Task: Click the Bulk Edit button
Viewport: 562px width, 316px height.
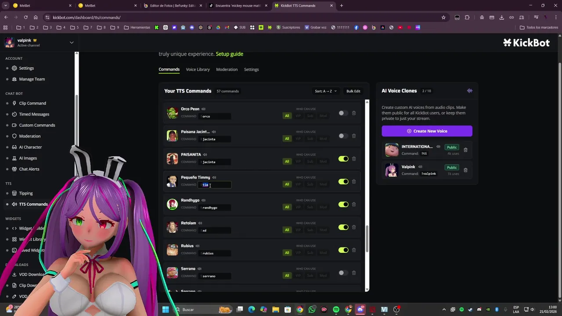Action: click(353, 91)
